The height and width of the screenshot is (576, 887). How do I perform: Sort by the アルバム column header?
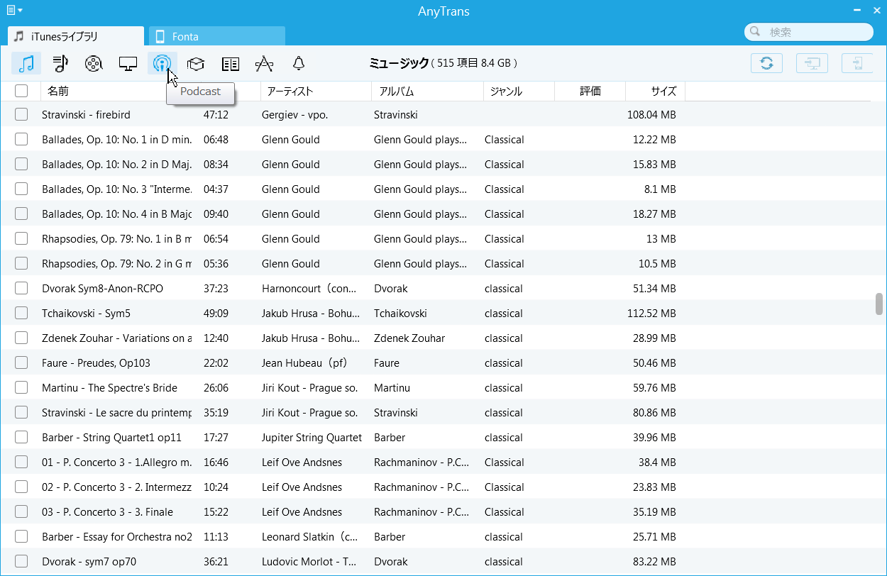[x=397, y=91]
